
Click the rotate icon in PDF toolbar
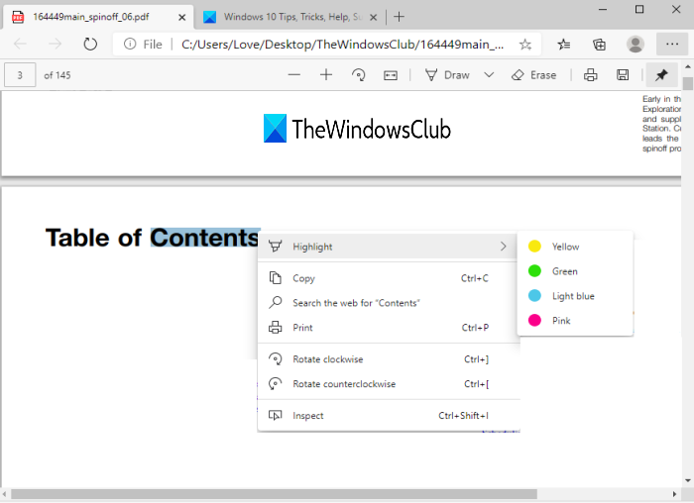tap(359, 75)
